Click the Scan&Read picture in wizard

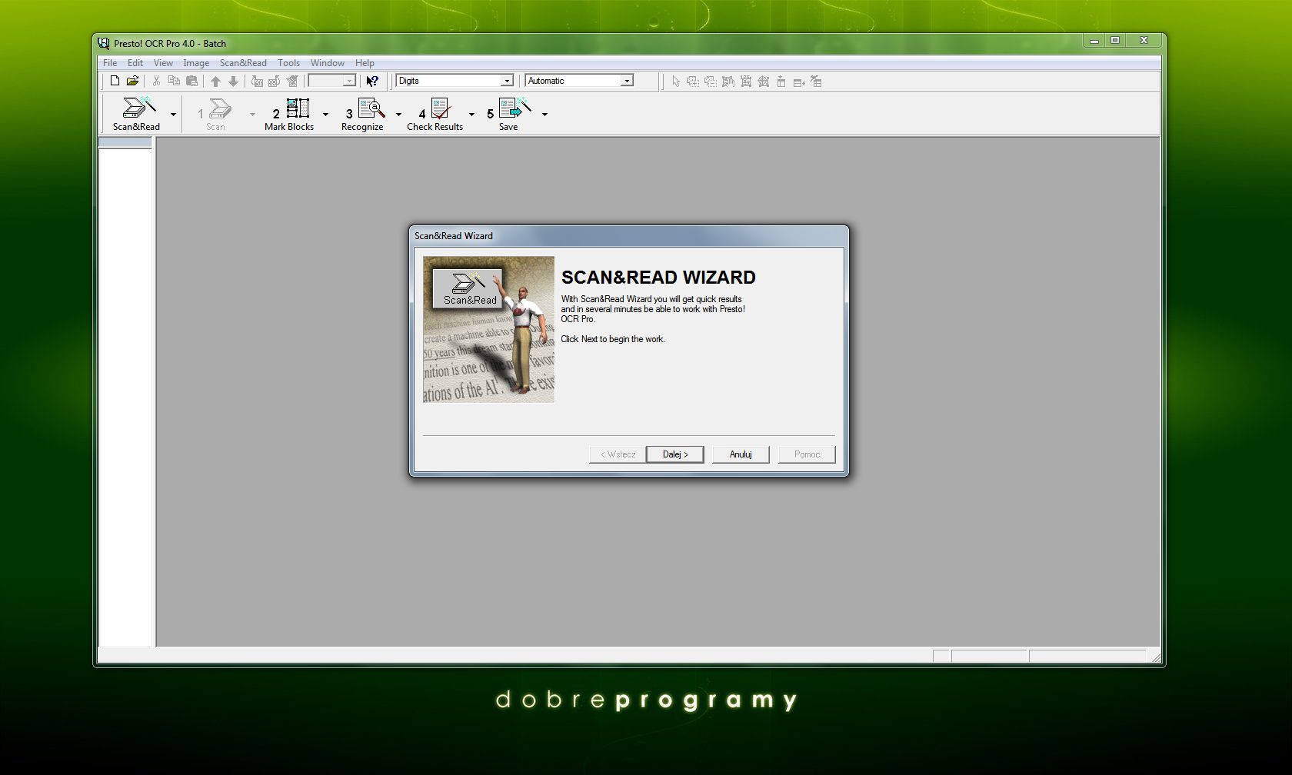pos(488,329)
